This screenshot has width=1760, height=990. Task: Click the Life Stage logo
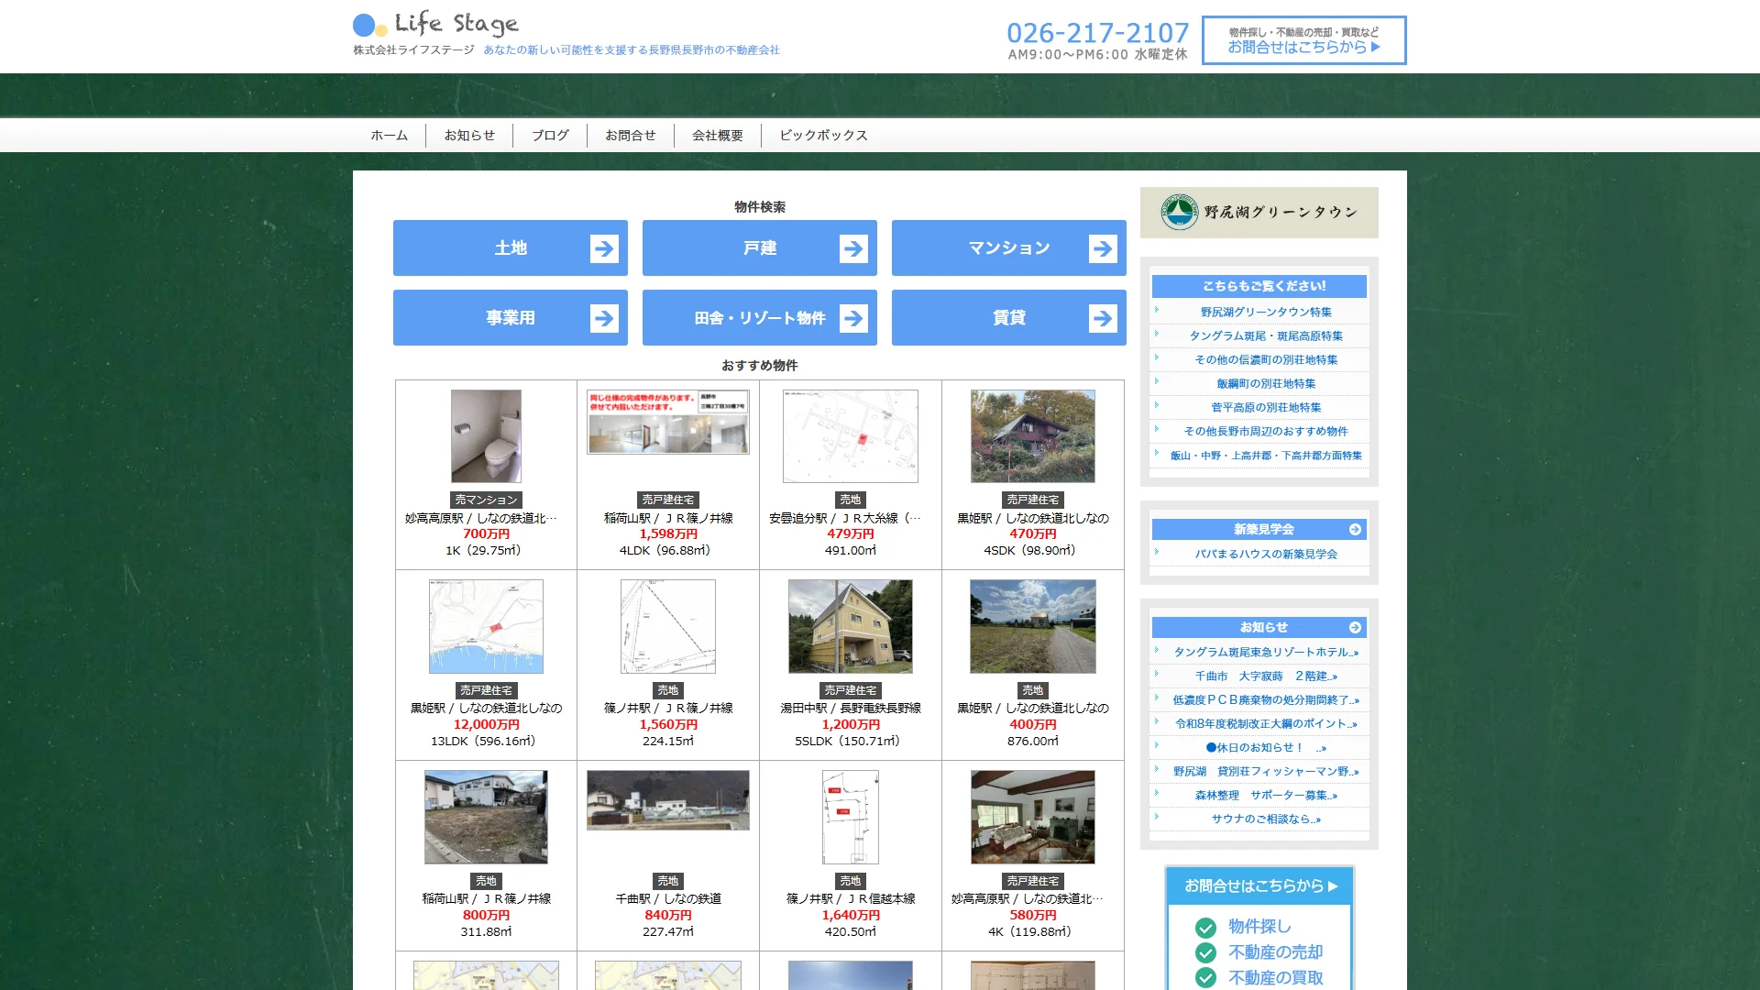pyautogui.click(x=436, y=25)
